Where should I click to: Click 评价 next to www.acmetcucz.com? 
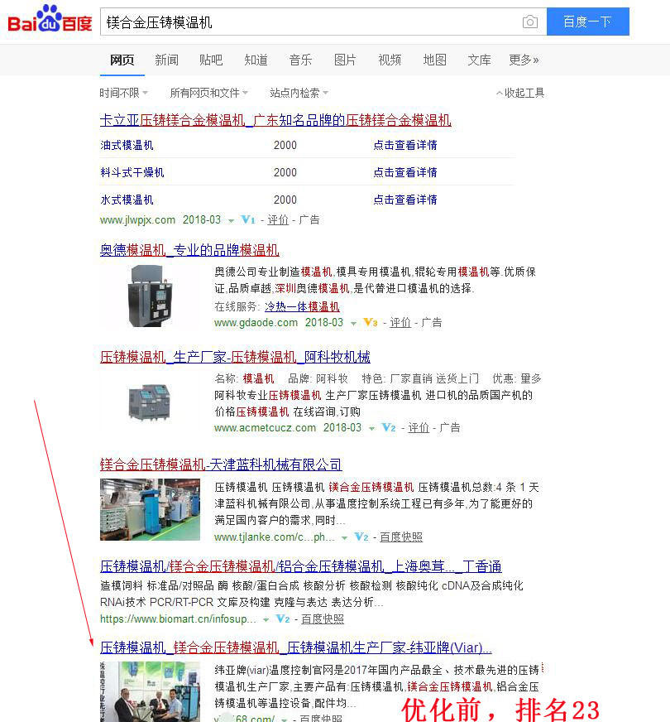point(419,428)
